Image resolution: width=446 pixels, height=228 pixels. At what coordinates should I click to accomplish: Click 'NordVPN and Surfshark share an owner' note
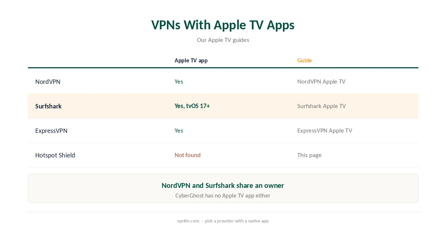(223, 186)
